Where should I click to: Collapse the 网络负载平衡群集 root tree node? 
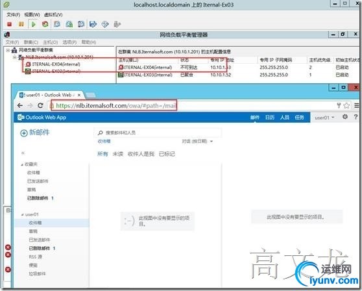pos(8,50)
